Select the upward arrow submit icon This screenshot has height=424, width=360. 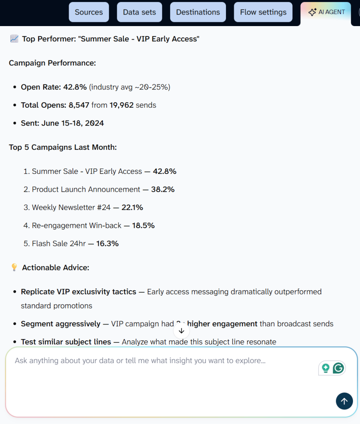(x=344, y=401)
